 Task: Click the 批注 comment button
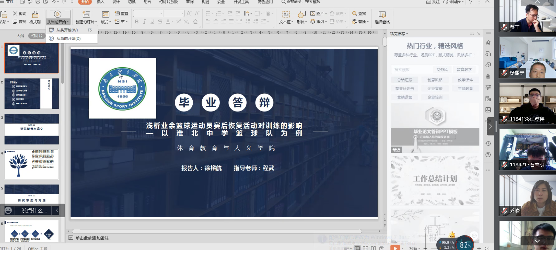(433, 2)
